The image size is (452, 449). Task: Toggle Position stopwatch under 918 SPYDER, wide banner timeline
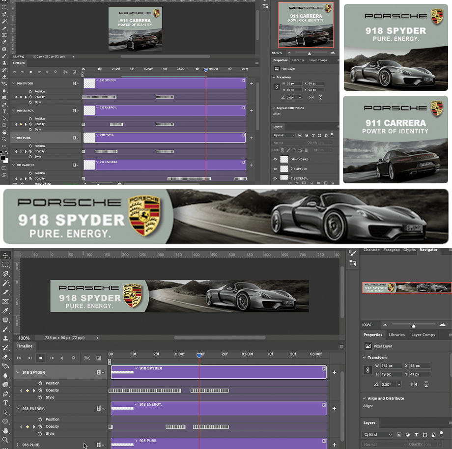(x=40, y=383)
